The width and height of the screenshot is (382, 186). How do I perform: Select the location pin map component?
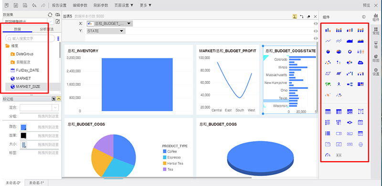click(339, 84)
